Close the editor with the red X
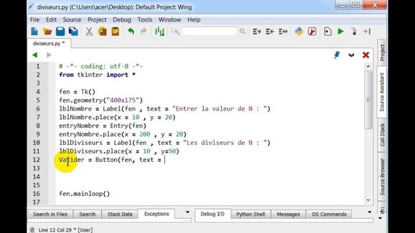 [366, 55]
